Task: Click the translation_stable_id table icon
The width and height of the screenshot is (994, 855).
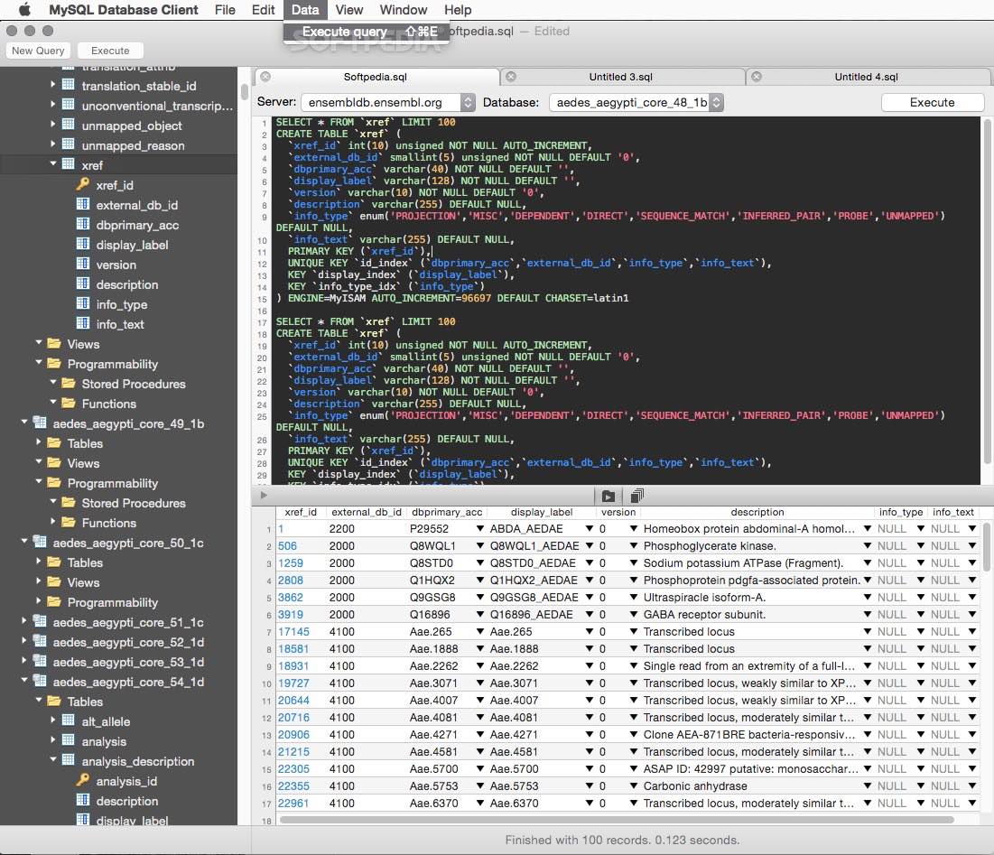Action: 69,85
